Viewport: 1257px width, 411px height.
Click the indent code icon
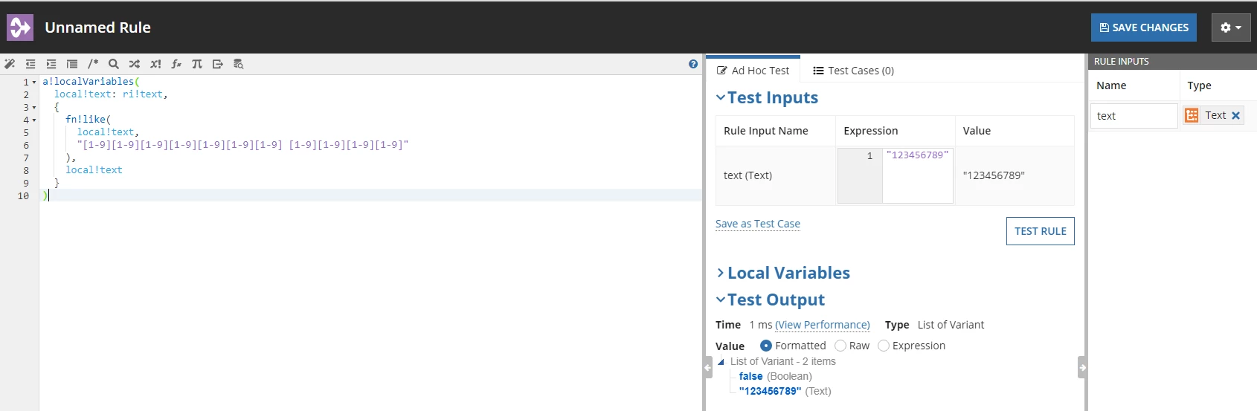[x=51, y=64]
